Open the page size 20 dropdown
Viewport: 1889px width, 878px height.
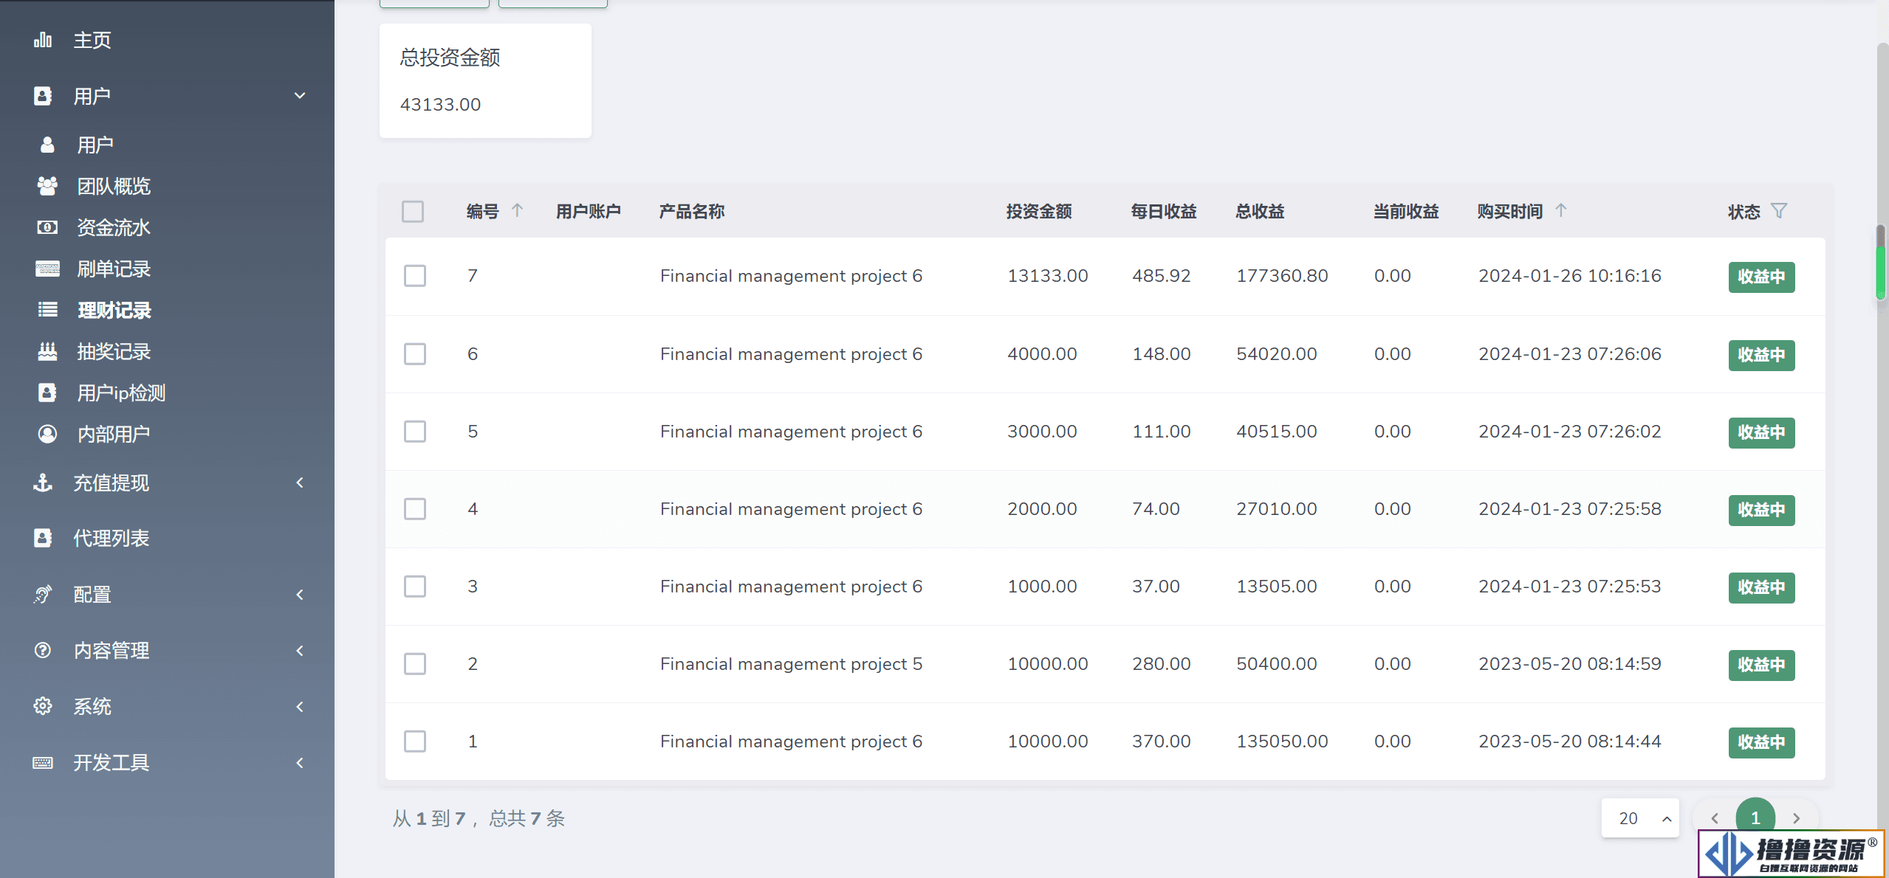coord(1640,818)
